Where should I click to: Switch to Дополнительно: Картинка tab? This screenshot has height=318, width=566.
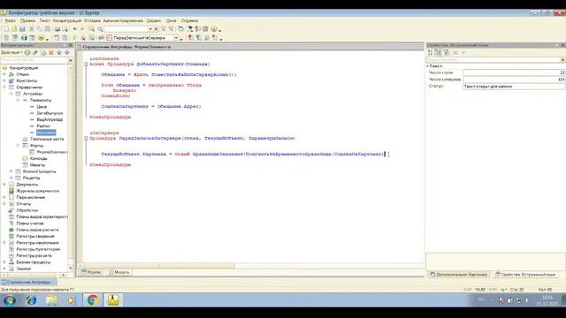(459, 275)
